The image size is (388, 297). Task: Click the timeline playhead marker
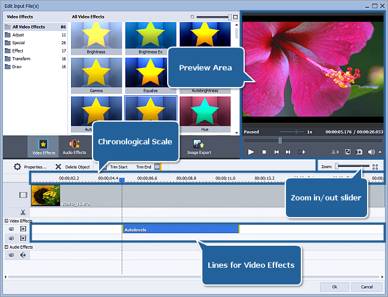(122, 180)
